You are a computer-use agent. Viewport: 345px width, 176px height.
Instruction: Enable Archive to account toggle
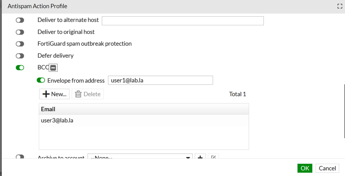point(20,157)
